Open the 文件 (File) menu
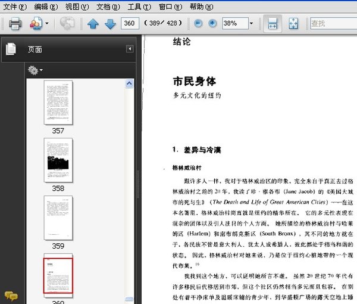Image resolution: width=357 pixels, height=304 pixels. (15, 7)
